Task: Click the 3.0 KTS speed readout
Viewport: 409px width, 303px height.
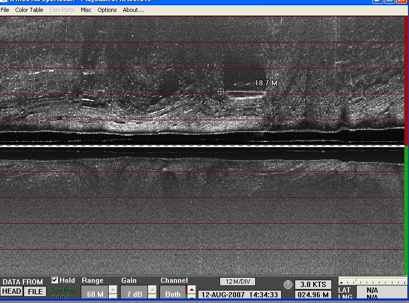Action: 313,284
